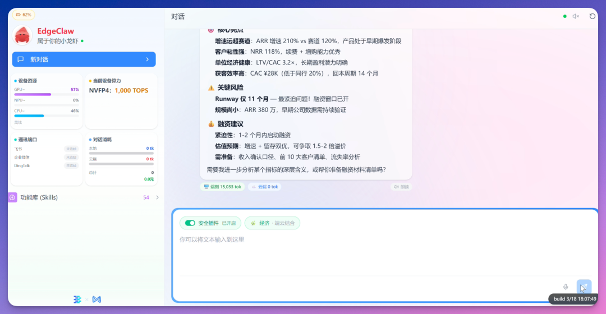Image resolution: width=606 pixels, height=314 pixels.
Task: Click the speaker icon in 朗读 button
Action: (x=396, y=187)
